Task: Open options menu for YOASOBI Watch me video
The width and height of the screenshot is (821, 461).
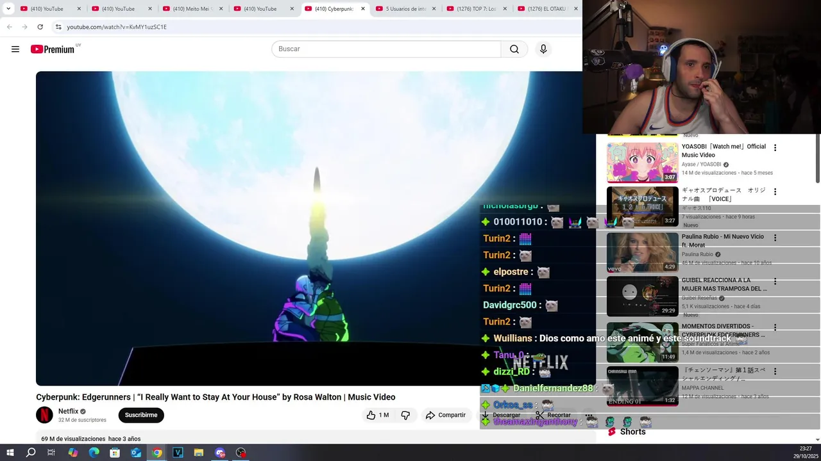Action: (x=775, y=148)
